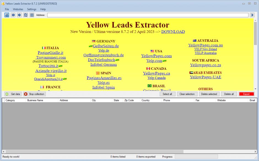The height and width of the screenshot is (161, 259).
Task: Click inside the Address input field
Action: (147, 15)
